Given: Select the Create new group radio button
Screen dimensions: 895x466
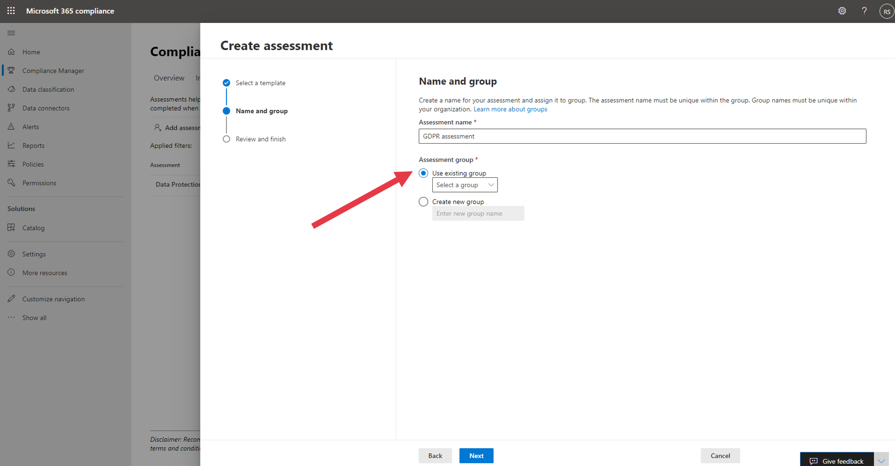Looking at the screenshot, I should [423, 202].
